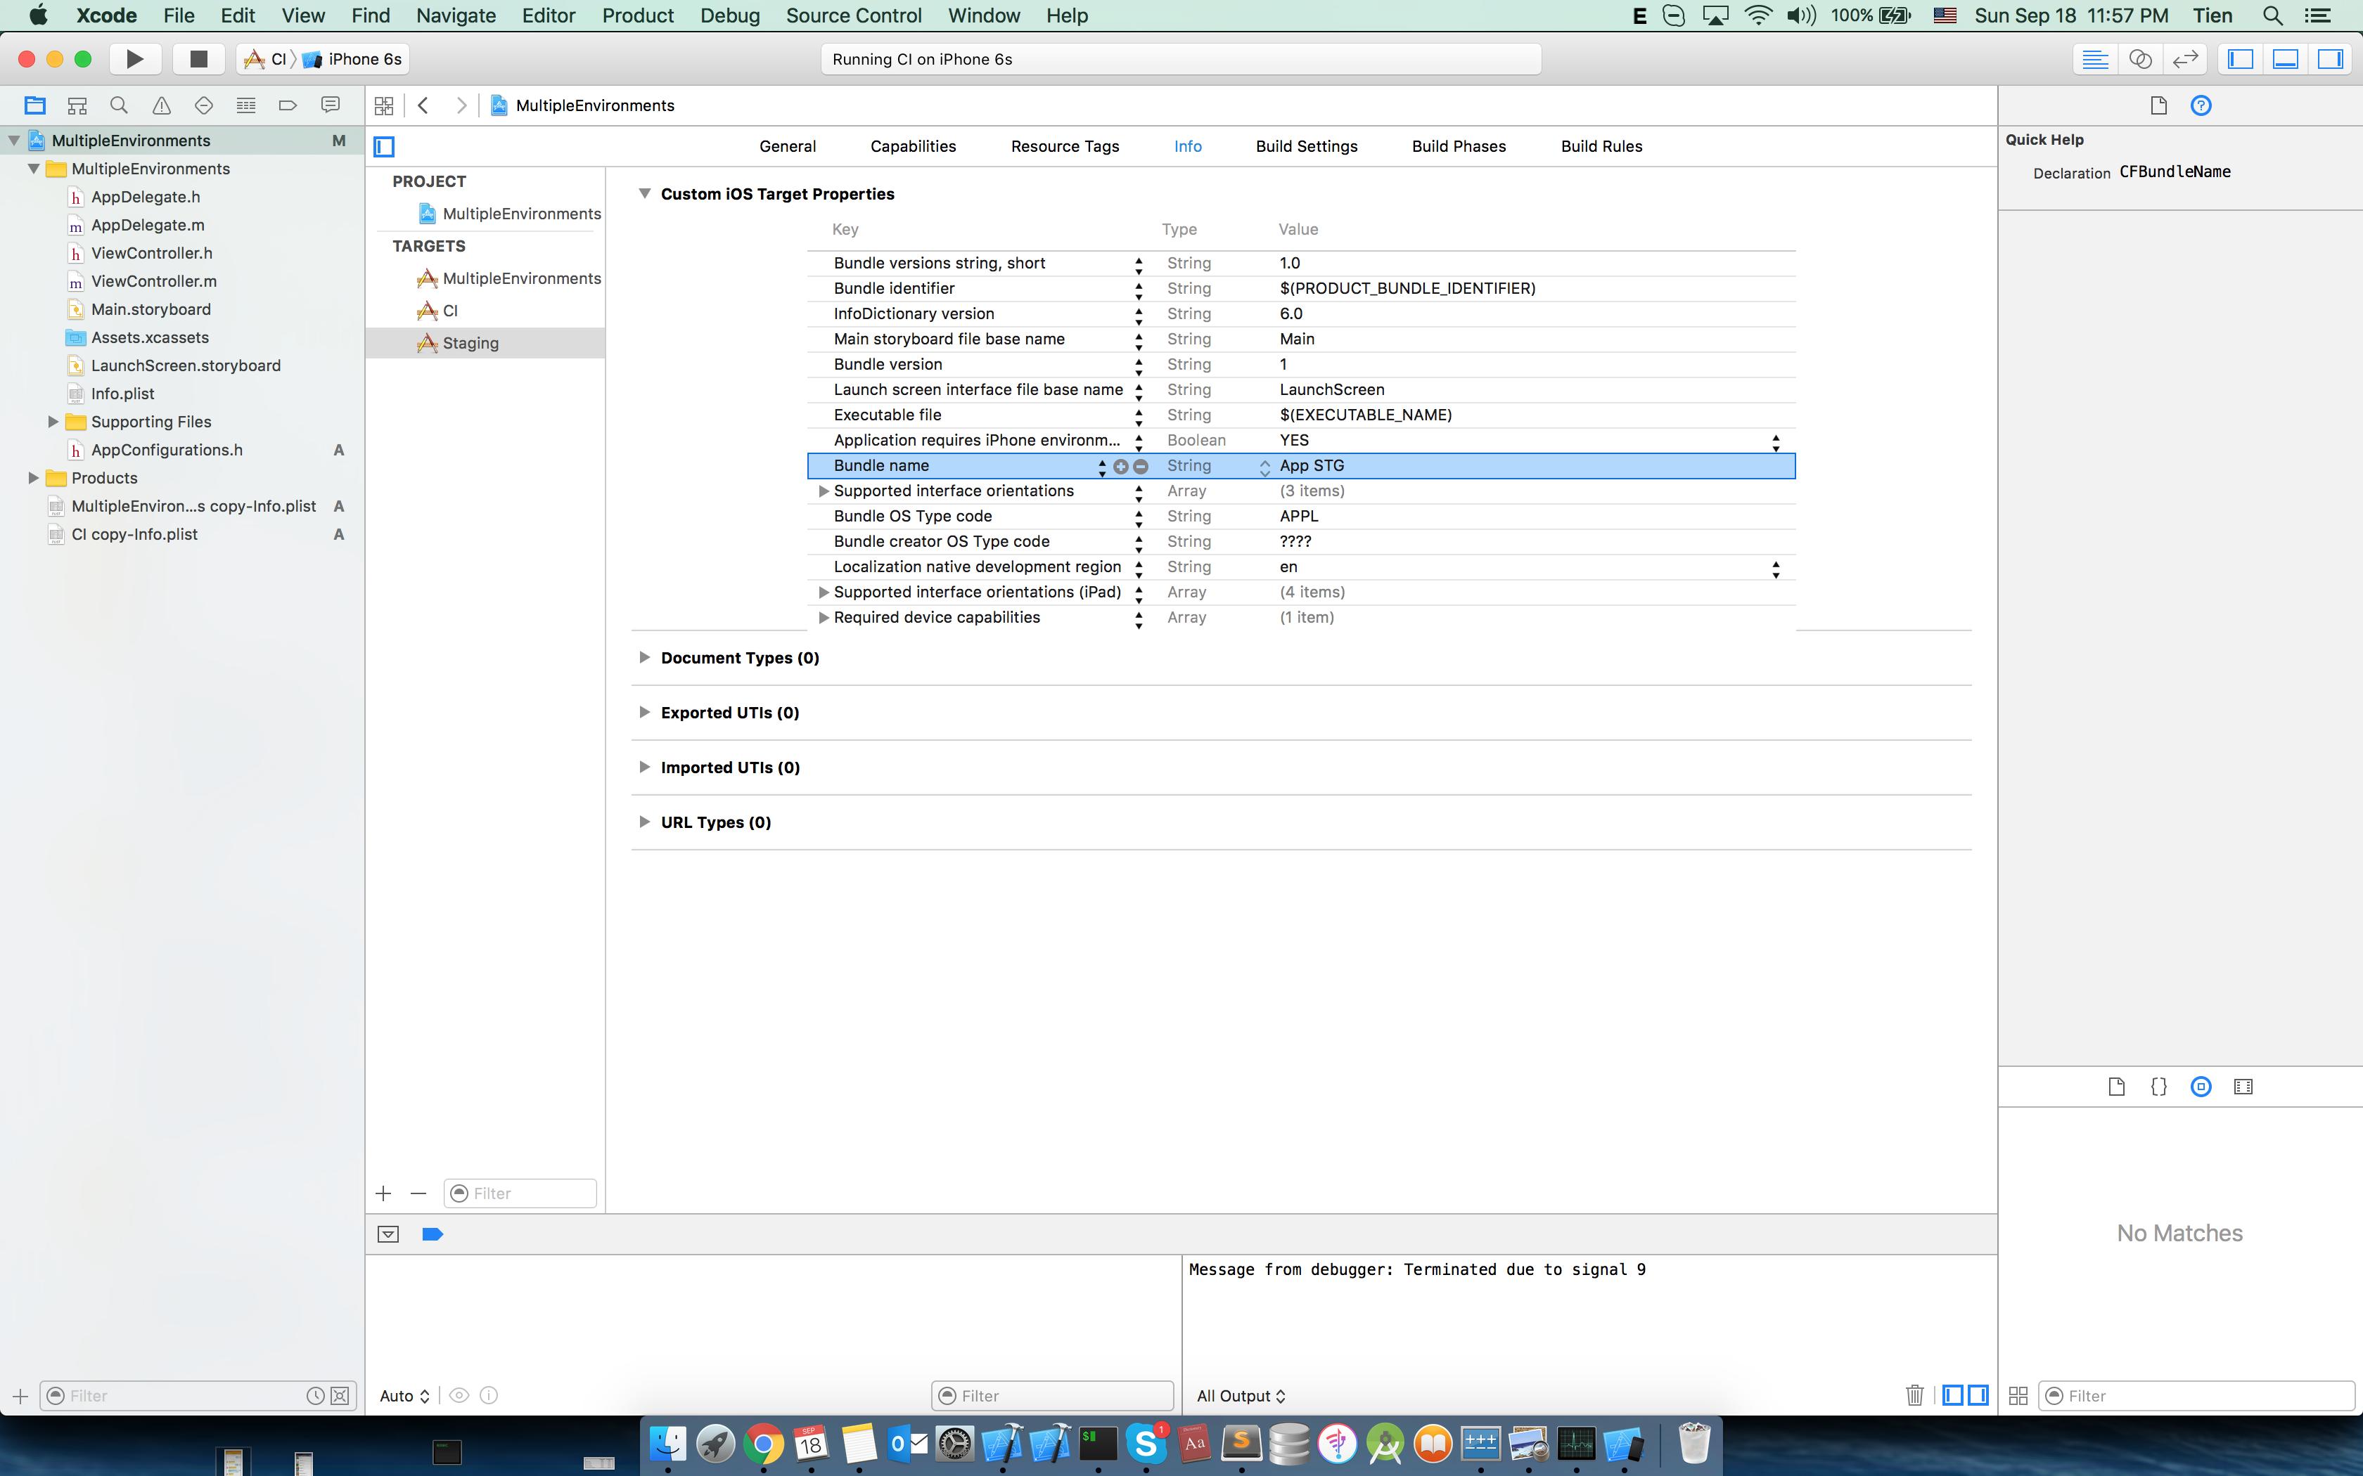Toggle the Variables View pane
Viewport: 2363px width, 1476px height.
click(1953, 1395)
